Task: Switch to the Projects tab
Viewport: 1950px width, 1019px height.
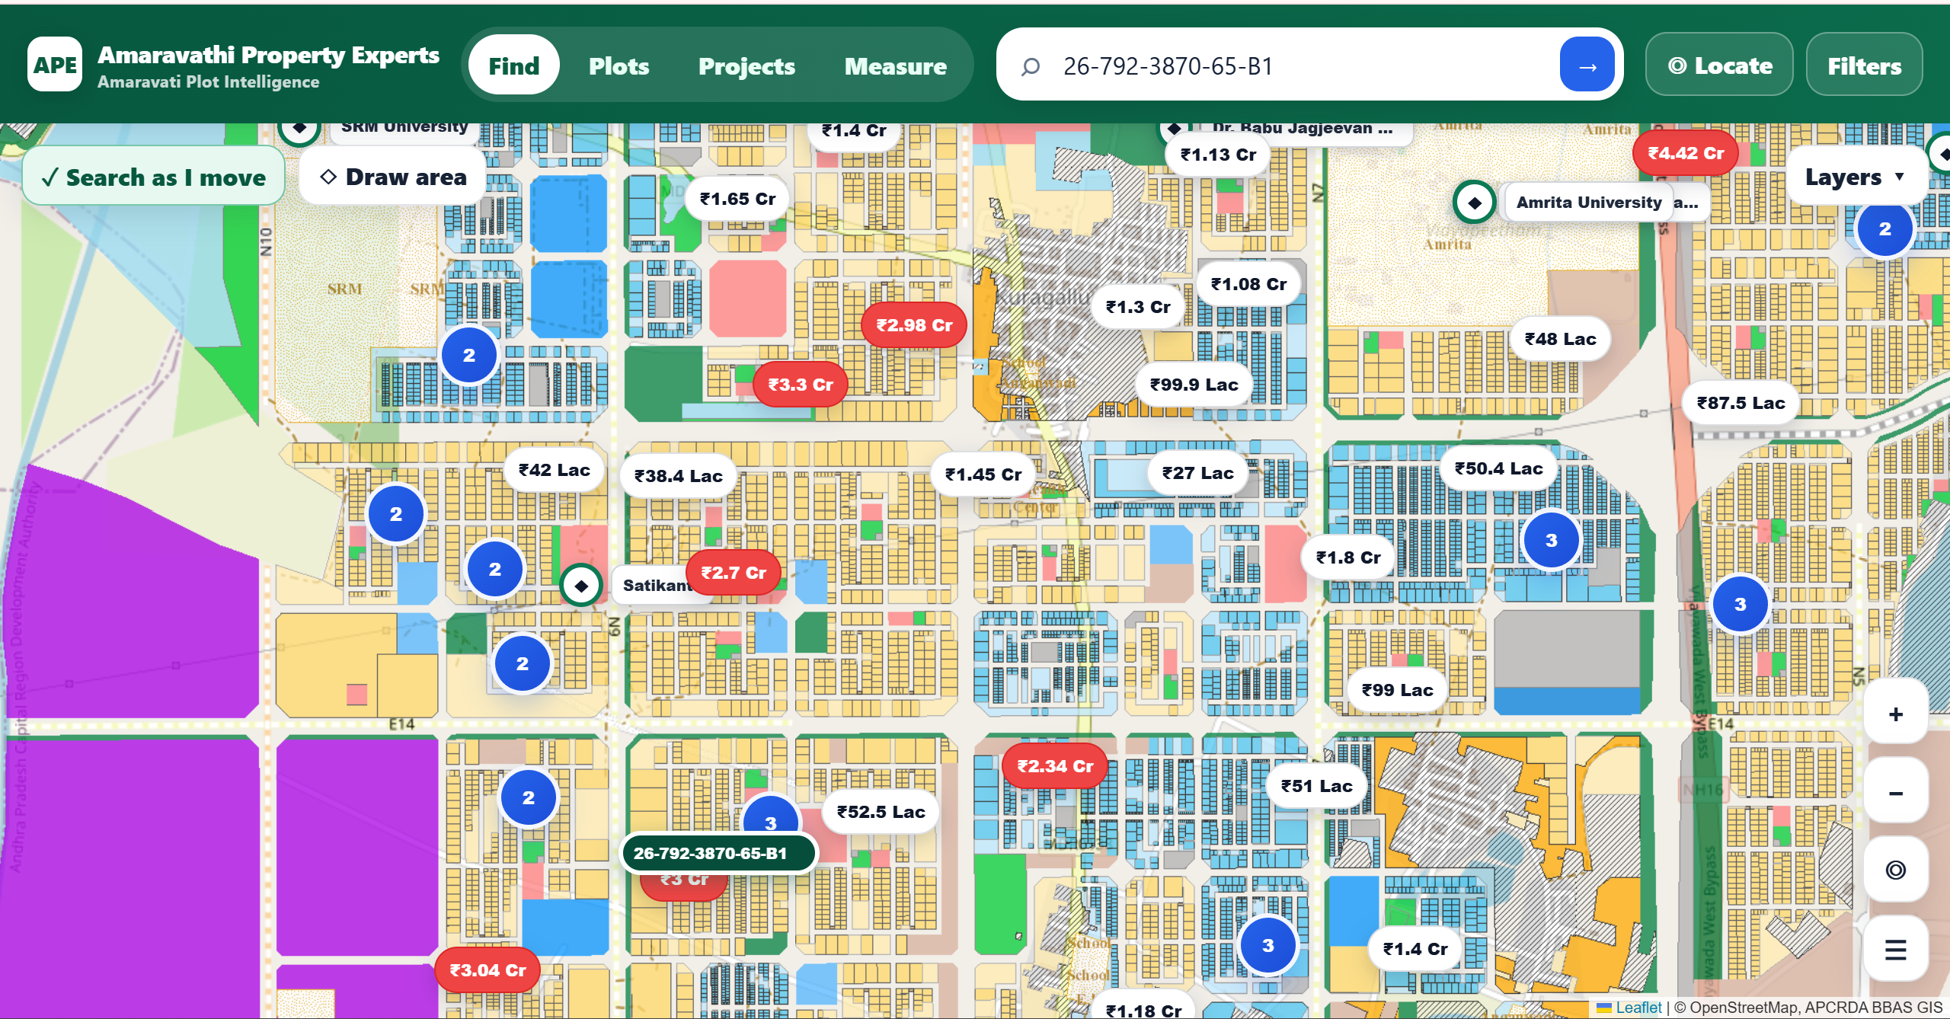Action: [746, 65]
